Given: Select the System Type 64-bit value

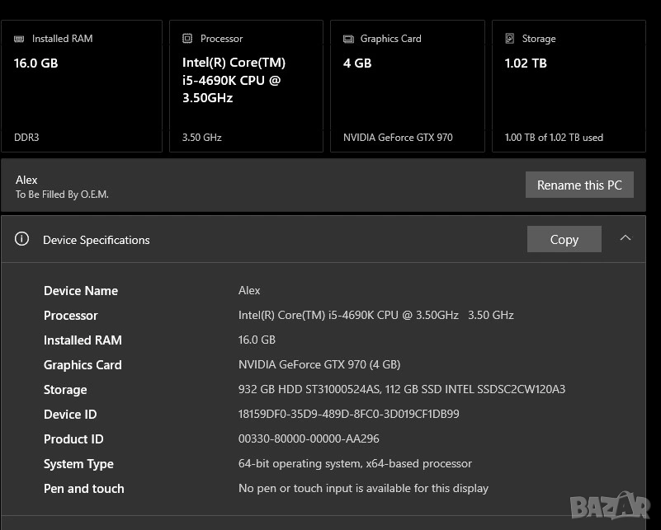Looking at the screenshot, I should coord(355,463).
